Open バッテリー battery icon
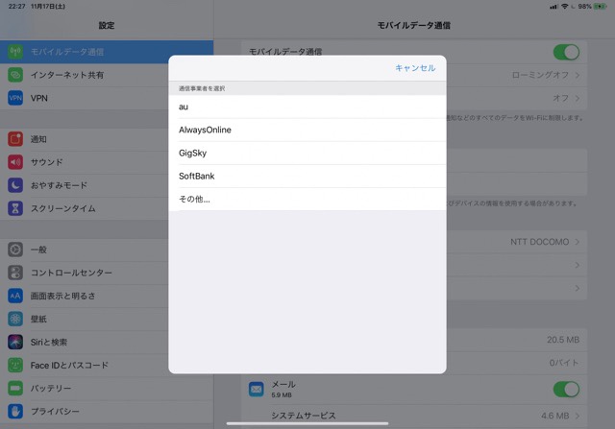 point(15,389)
